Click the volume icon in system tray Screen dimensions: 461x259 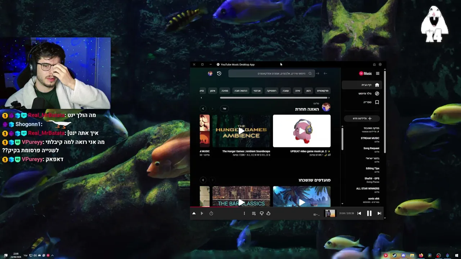[x=35, y=255]
